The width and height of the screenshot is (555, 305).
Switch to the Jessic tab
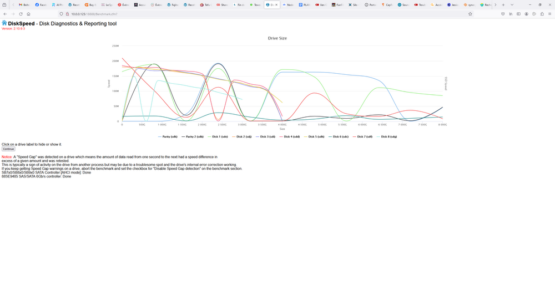pyautogui.click(x=453, y=5)
